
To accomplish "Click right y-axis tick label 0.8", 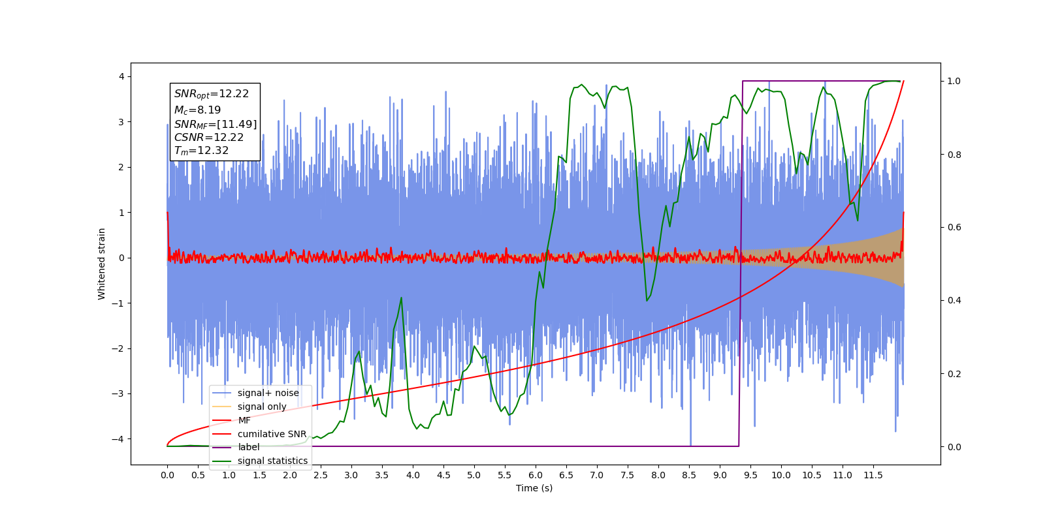I will tap(954, 155).
